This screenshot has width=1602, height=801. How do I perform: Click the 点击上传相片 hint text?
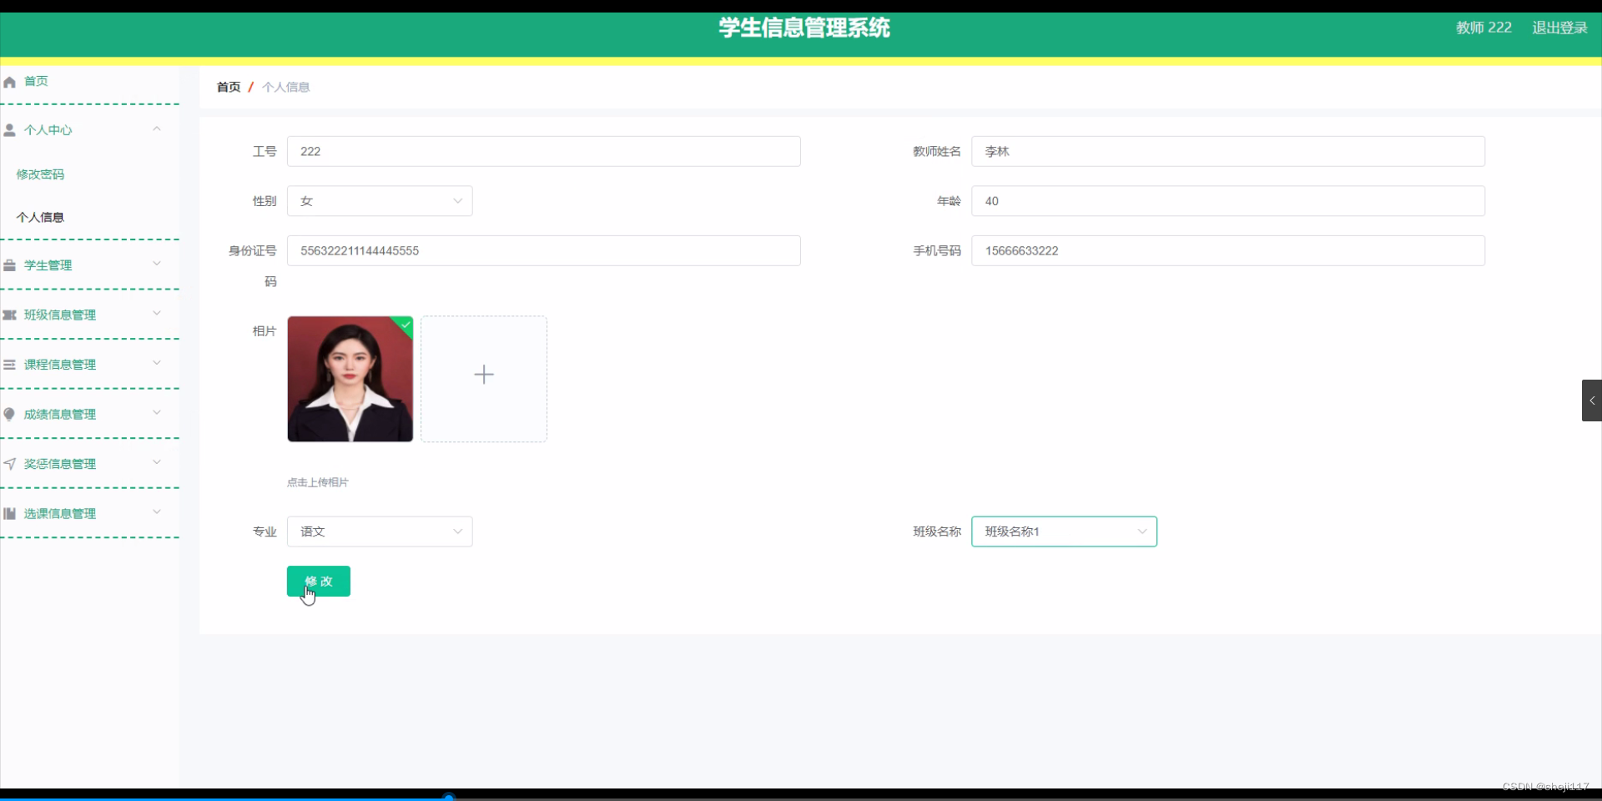(x=318, y=482)
